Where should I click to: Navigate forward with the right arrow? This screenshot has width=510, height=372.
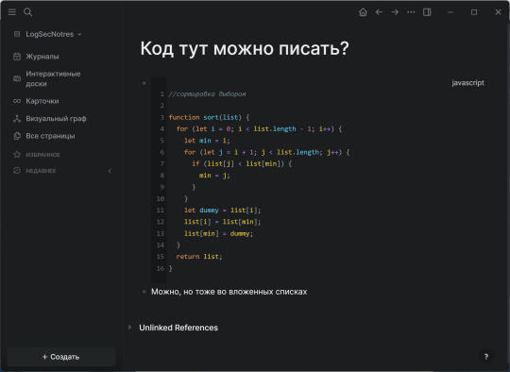(x=395, y=12)
